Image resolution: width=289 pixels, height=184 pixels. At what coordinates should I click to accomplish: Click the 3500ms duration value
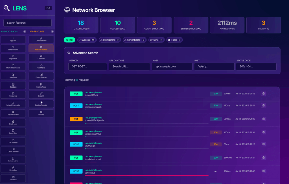[228, 158]
